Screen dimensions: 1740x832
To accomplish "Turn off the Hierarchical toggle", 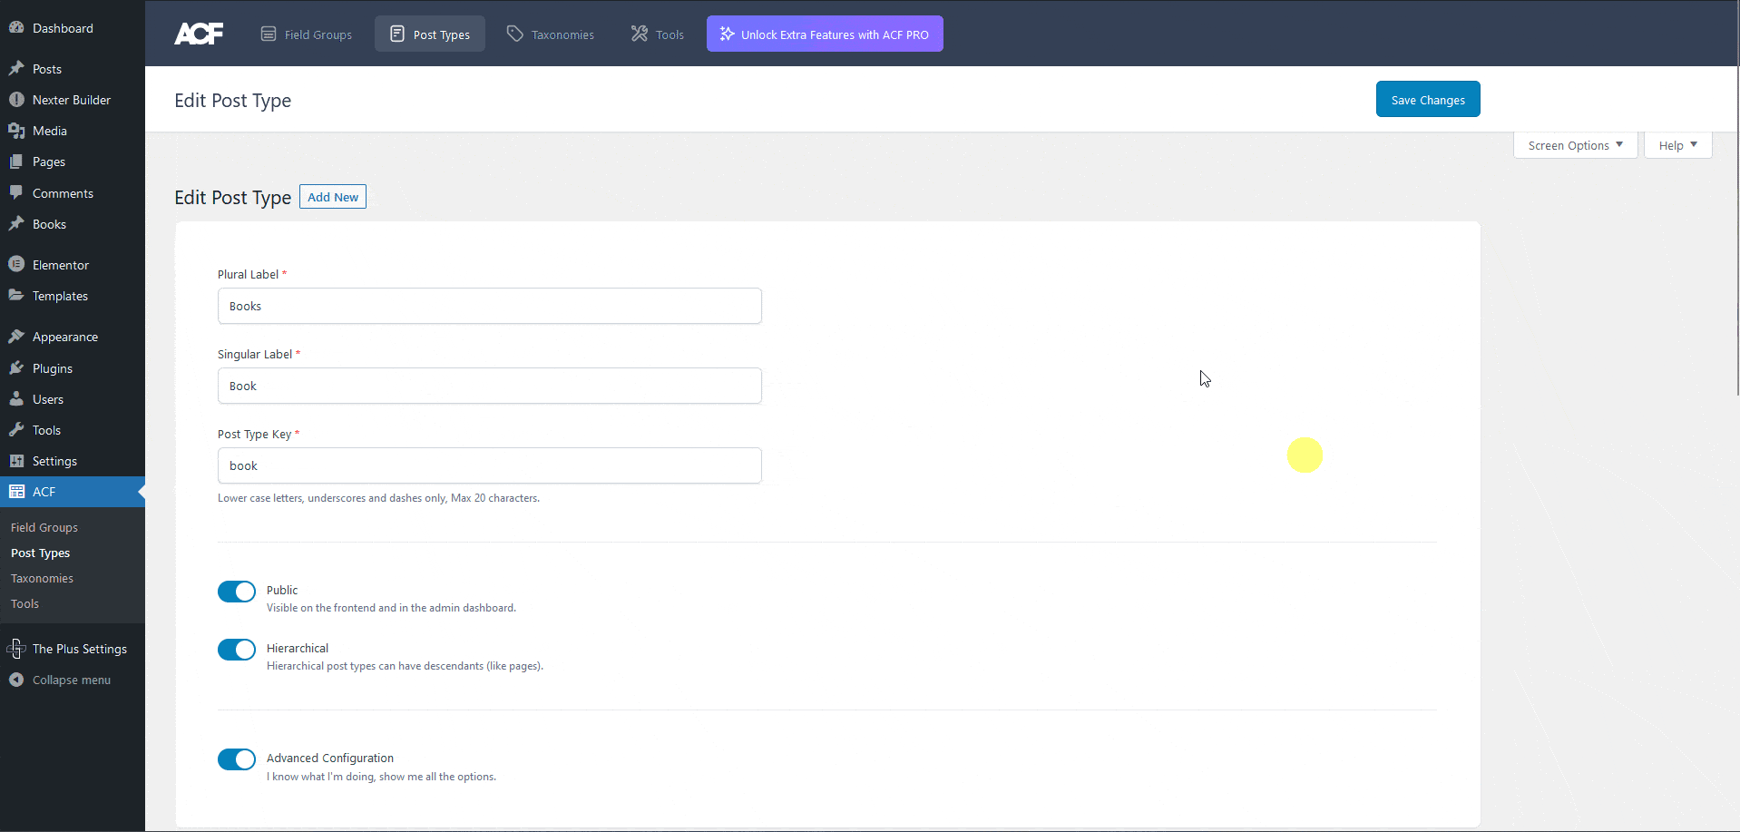I will point(236,650).
